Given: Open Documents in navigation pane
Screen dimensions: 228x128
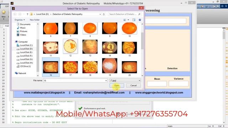Looking at the screenshot, I should 24,24.
